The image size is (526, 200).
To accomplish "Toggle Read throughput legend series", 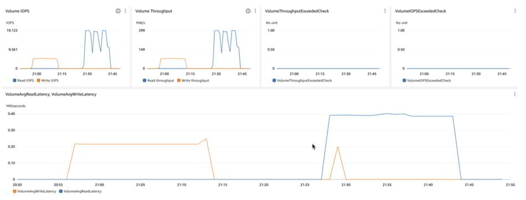I will pyautogui.click(x=157, y=80).
